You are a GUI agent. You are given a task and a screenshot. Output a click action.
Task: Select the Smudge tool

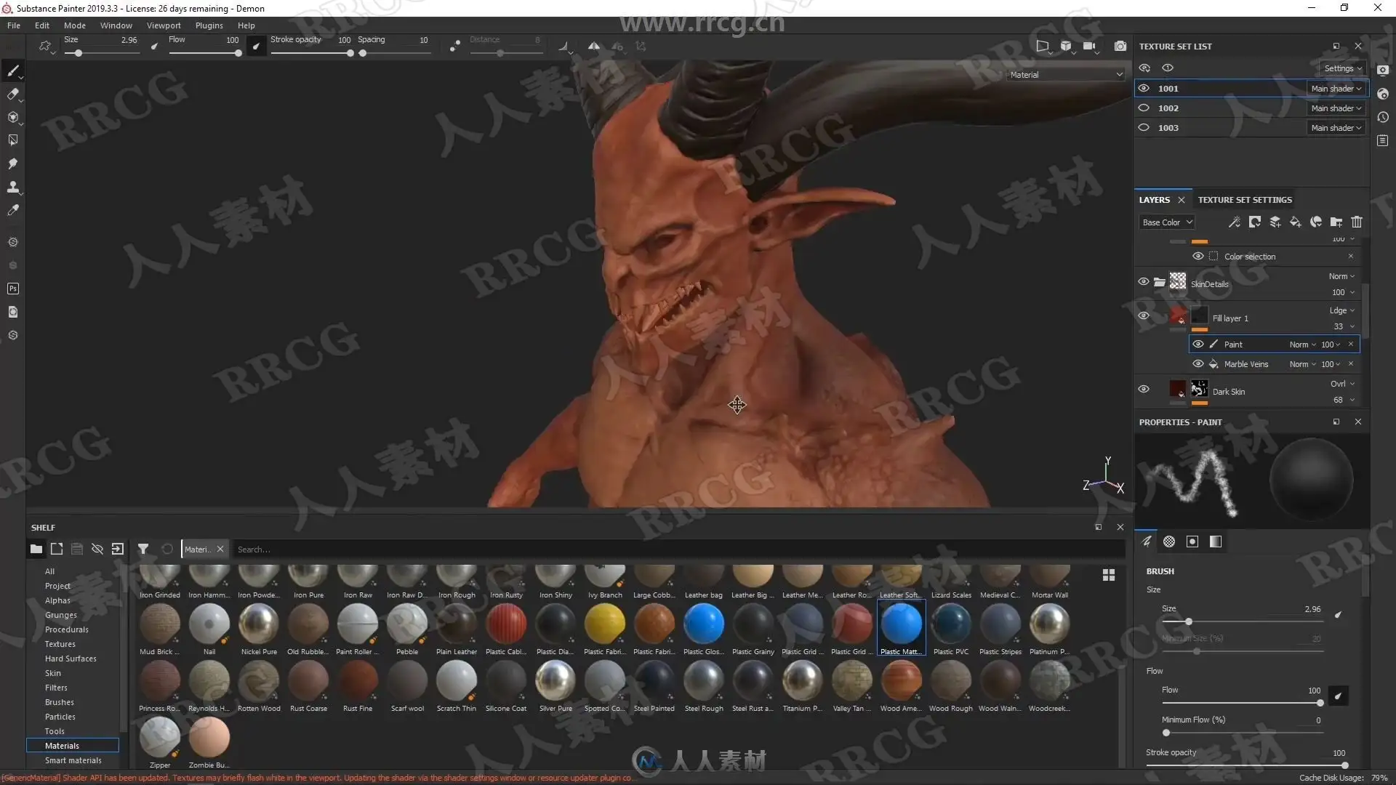point(12,164)
